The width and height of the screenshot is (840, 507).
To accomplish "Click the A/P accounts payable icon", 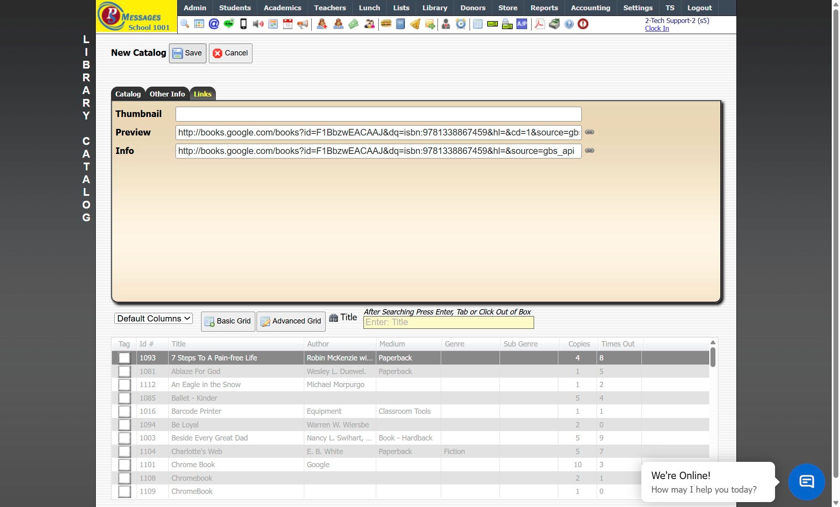I will click(x=522, y=24).
